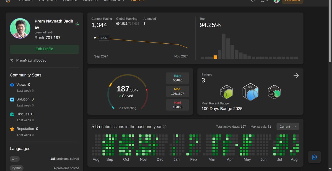Viewport: 332px width, 171px height.
Task: Click the May month label in heatmap
Action: [247, 159]
